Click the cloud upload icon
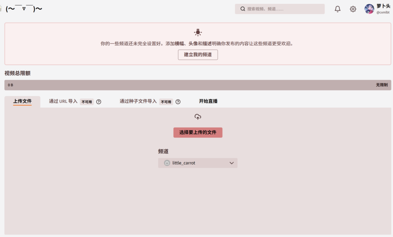The height and width of the screenshot is (237, 393). (x=198, y=117)
